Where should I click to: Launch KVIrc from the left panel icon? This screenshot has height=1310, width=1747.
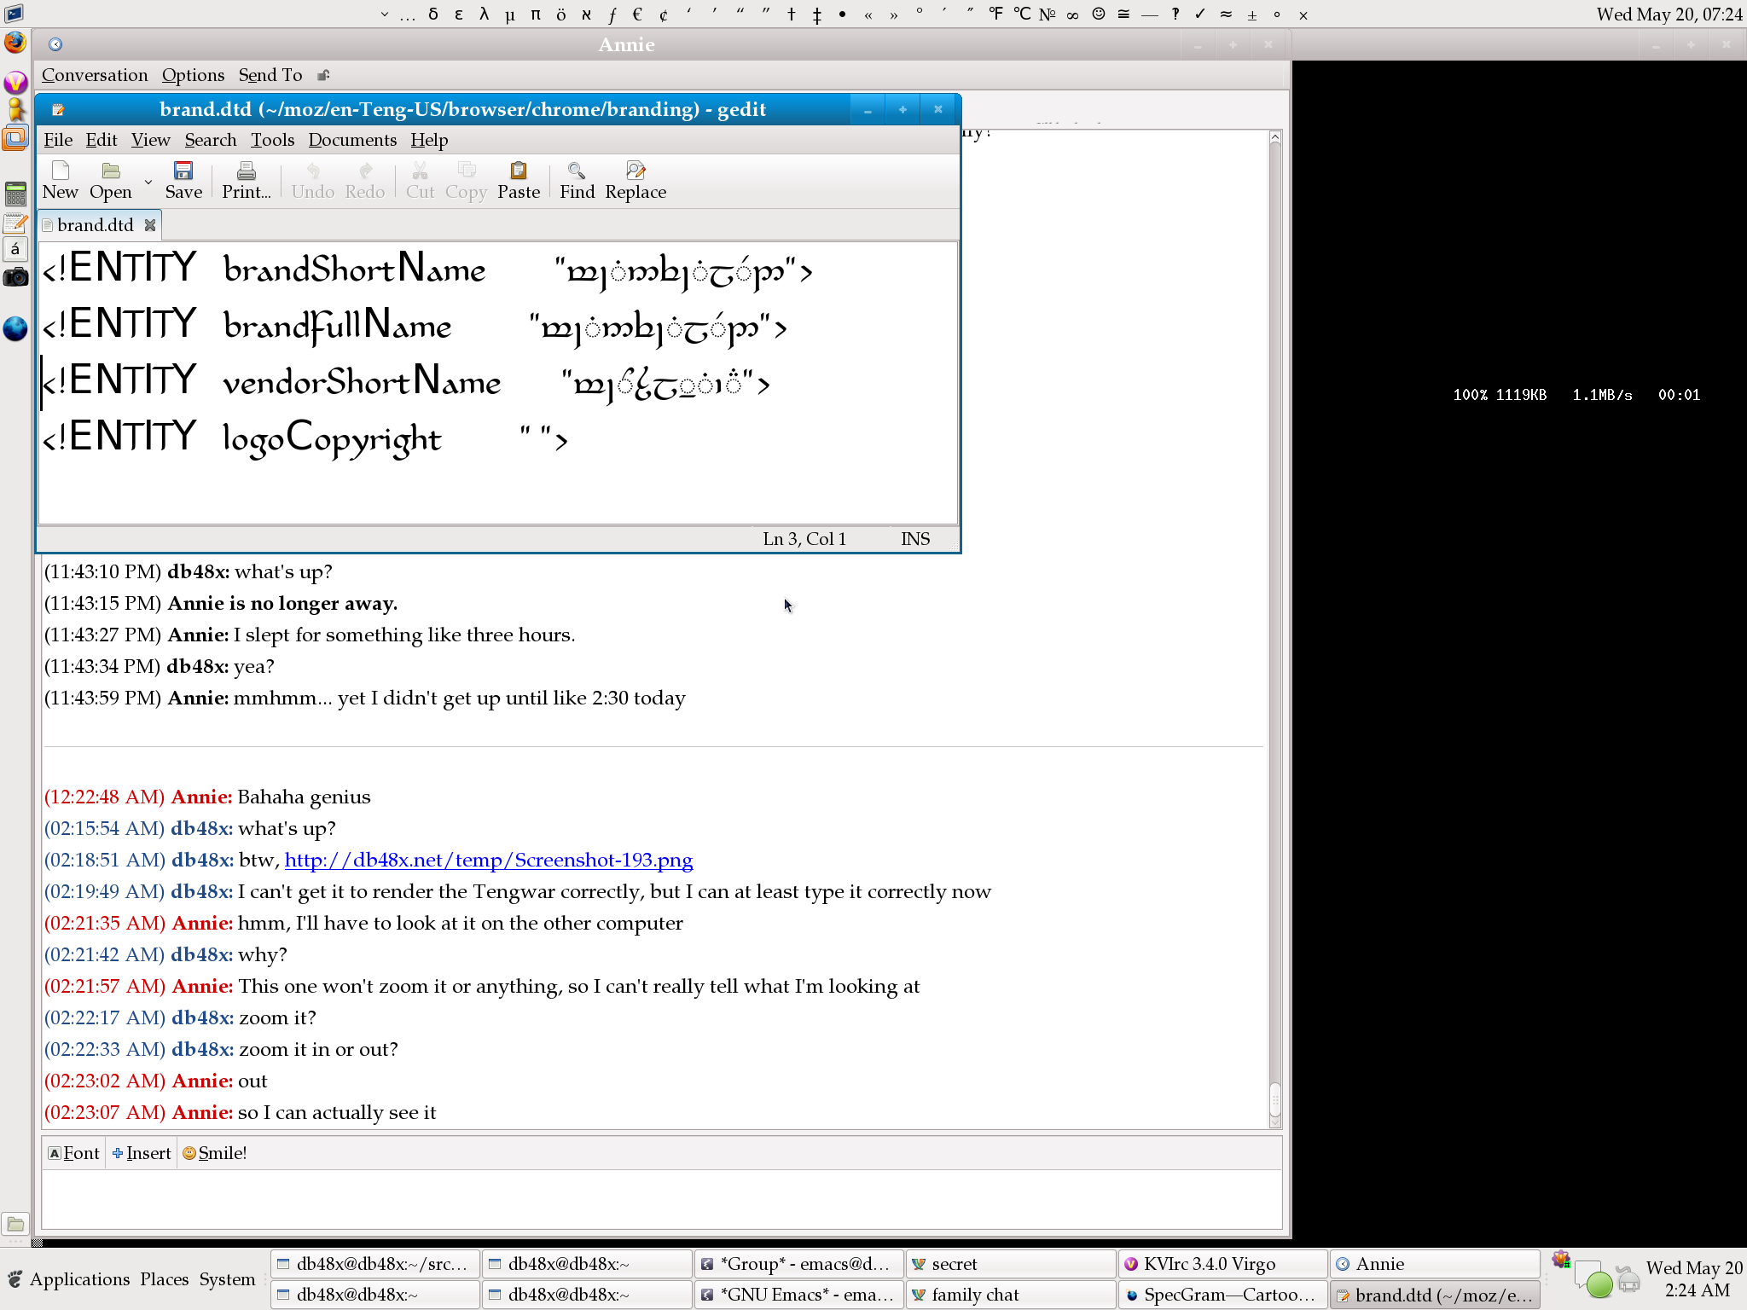coord(15,82)
